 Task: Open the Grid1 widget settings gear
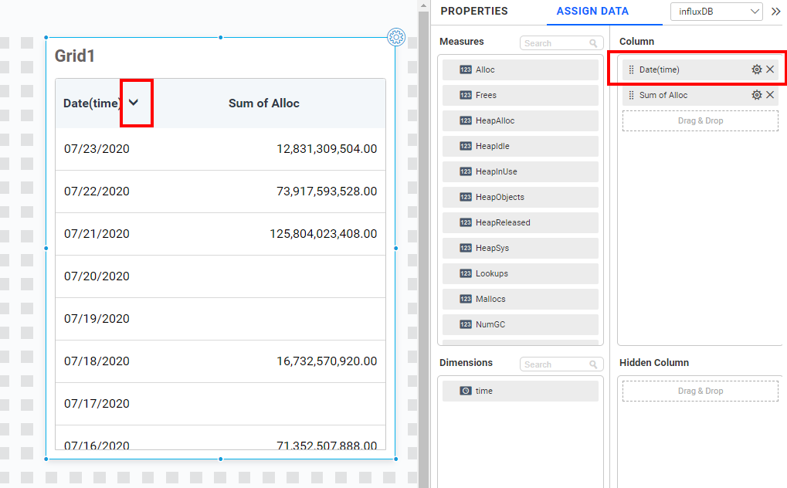[396, 37]
